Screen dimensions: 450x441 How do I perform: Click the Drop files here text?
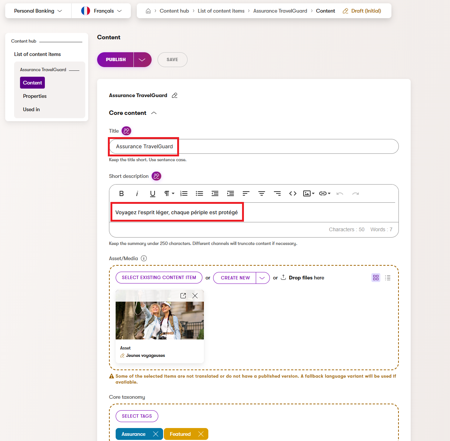coord(307,278)
